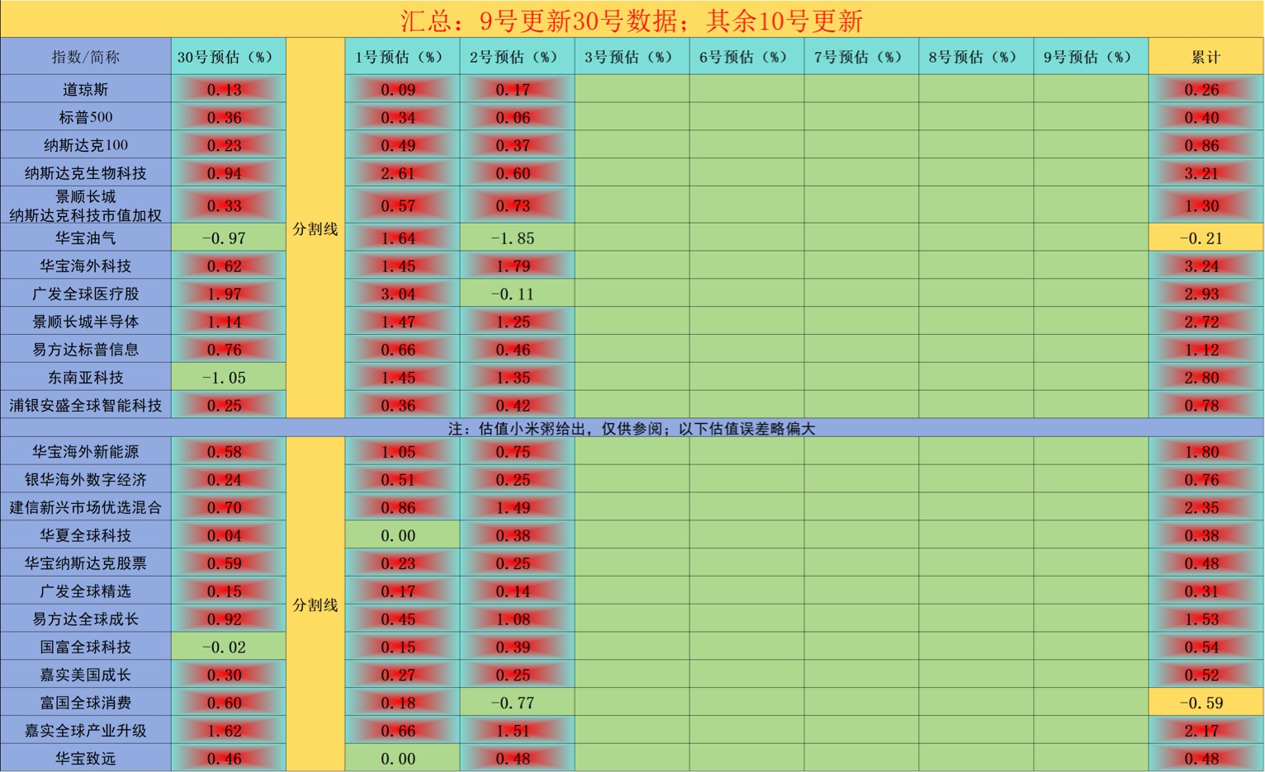Viewport: 1265px width, 772px height.
Task: Select the "累计" column header
Action: click(x=1206, y=57)
